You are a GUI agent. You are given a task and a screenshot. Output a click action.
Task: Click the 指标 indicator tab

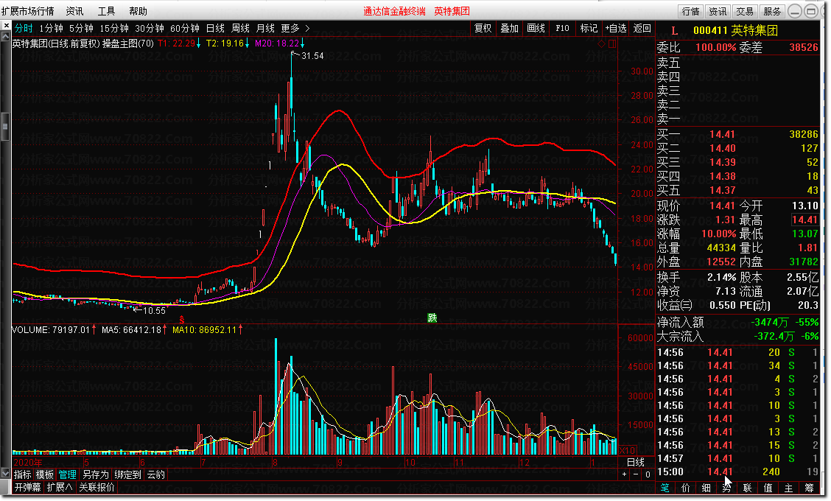pyautogui.click(x=22, y=474)
